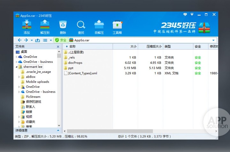The height and width of the screenshot is (152, 230).
Task: Click the 解压到 (Extract to) icon
Action: pyautogui.click(x=45, y=25)
